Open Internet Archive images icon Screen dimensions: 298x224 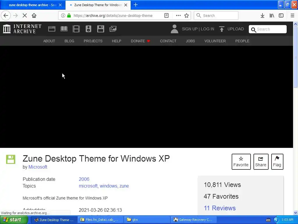tap(113, 29)
